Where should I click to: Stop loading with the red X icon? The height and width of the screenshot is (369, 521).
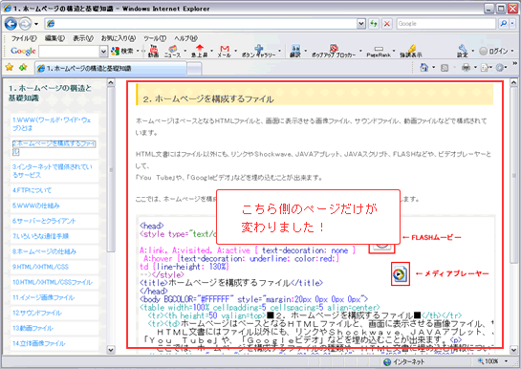point(387,24)
